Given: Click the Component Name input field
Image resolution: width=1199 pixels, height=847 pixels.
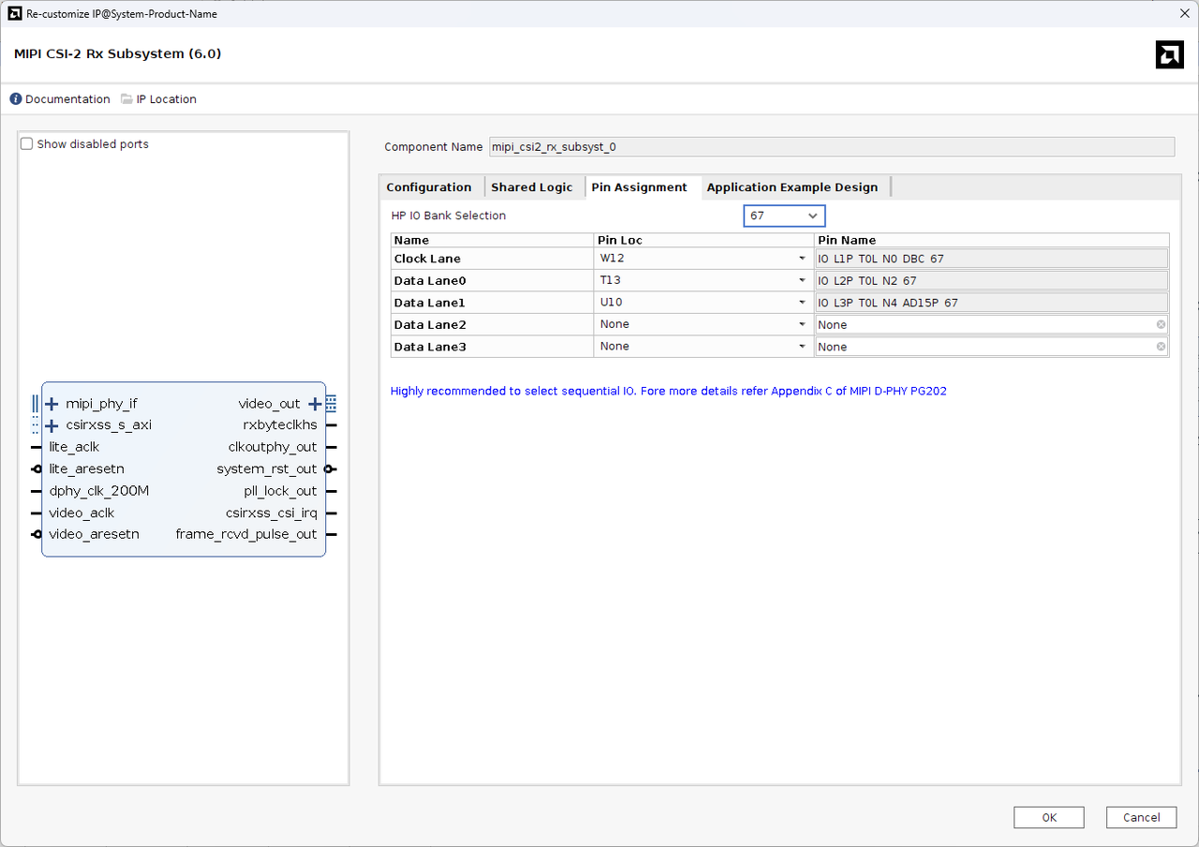Looking at the screenshot, I should point(832,147).
